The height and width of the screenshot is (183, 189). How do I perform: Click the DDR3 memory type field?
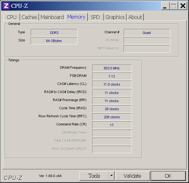(x=54, y=33)
